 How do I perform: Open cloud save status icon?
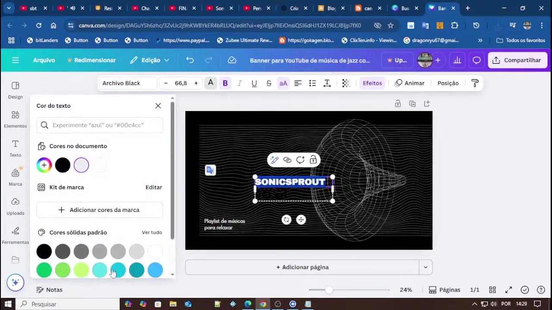[232, 60]
